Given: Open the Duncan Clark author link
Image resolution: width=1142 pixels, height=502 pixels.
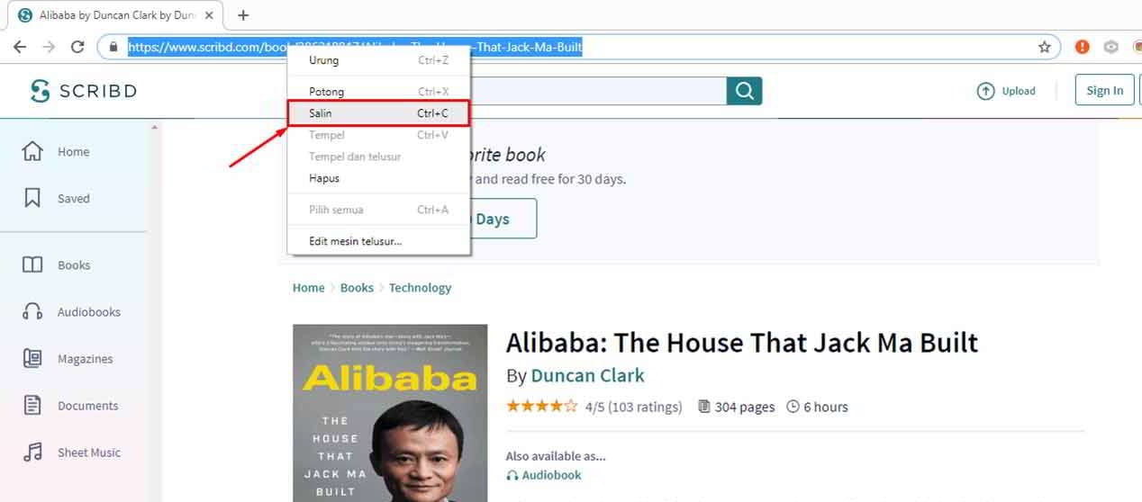Looking at the screenshot, I should click(x=587, y=375).
